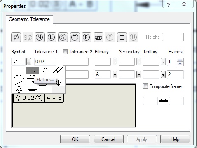Select the Concentricity symbol in palette
The width and height of the screenshot is (197, 148).
click(19, 90)
